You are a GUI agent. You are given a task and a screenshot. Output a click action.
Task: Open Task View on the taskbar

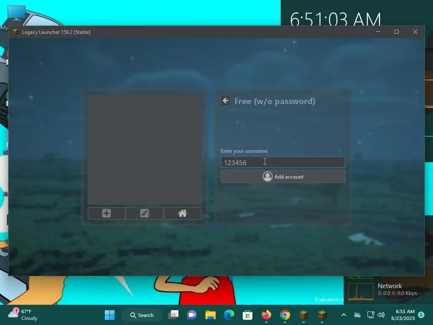coord(174,315)
